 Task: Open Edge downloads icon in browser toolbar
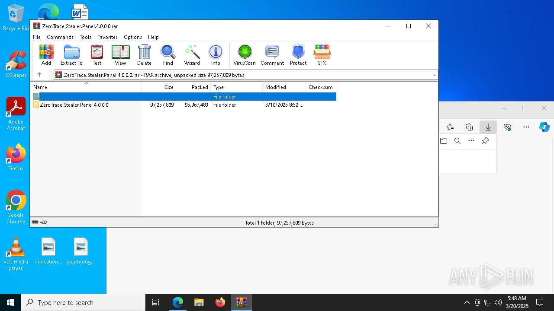point(488,127)
